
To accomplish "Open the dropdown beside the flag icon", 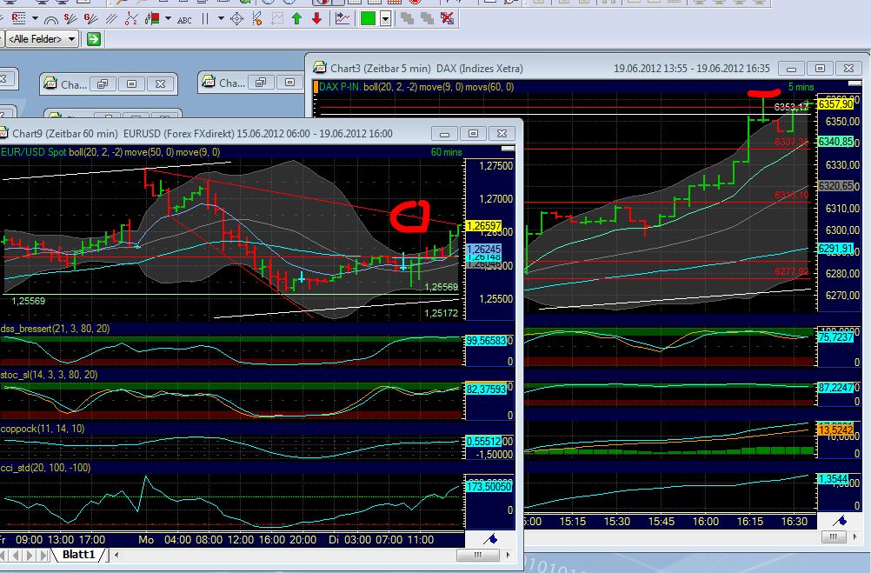I will tap(168, 18).
